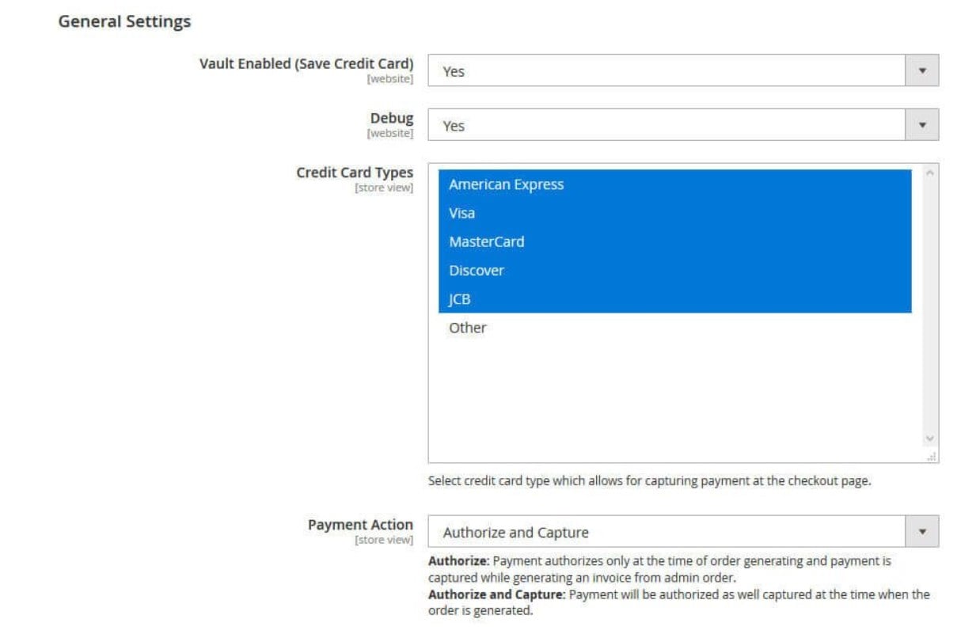Click the card types list resize grip

[932, 457]
